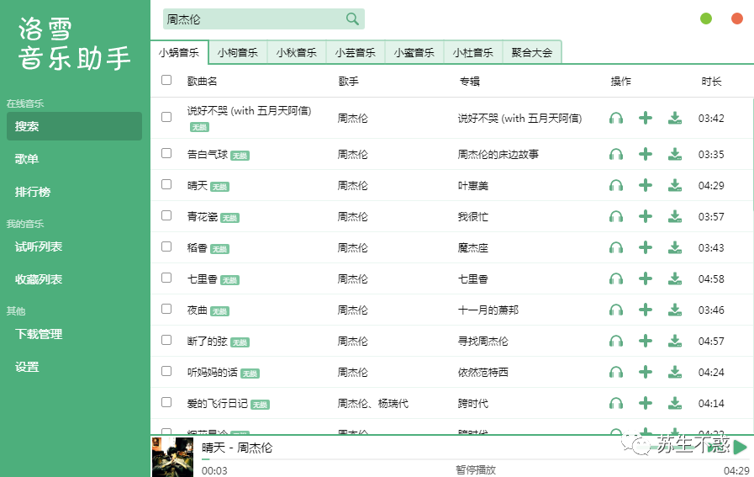Download the song 晴天
The width and height of the screenshot is (754, 477).
(675, 185)
